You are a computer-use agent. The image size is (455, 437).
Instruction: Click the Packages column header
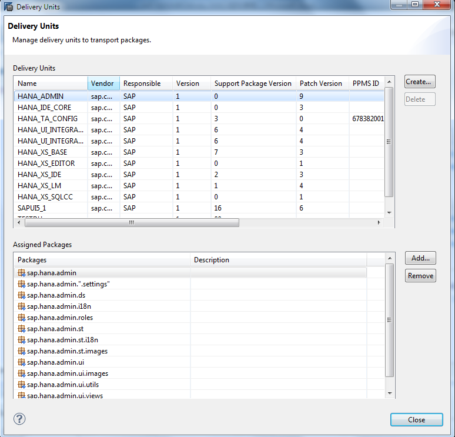coord(102,260)
